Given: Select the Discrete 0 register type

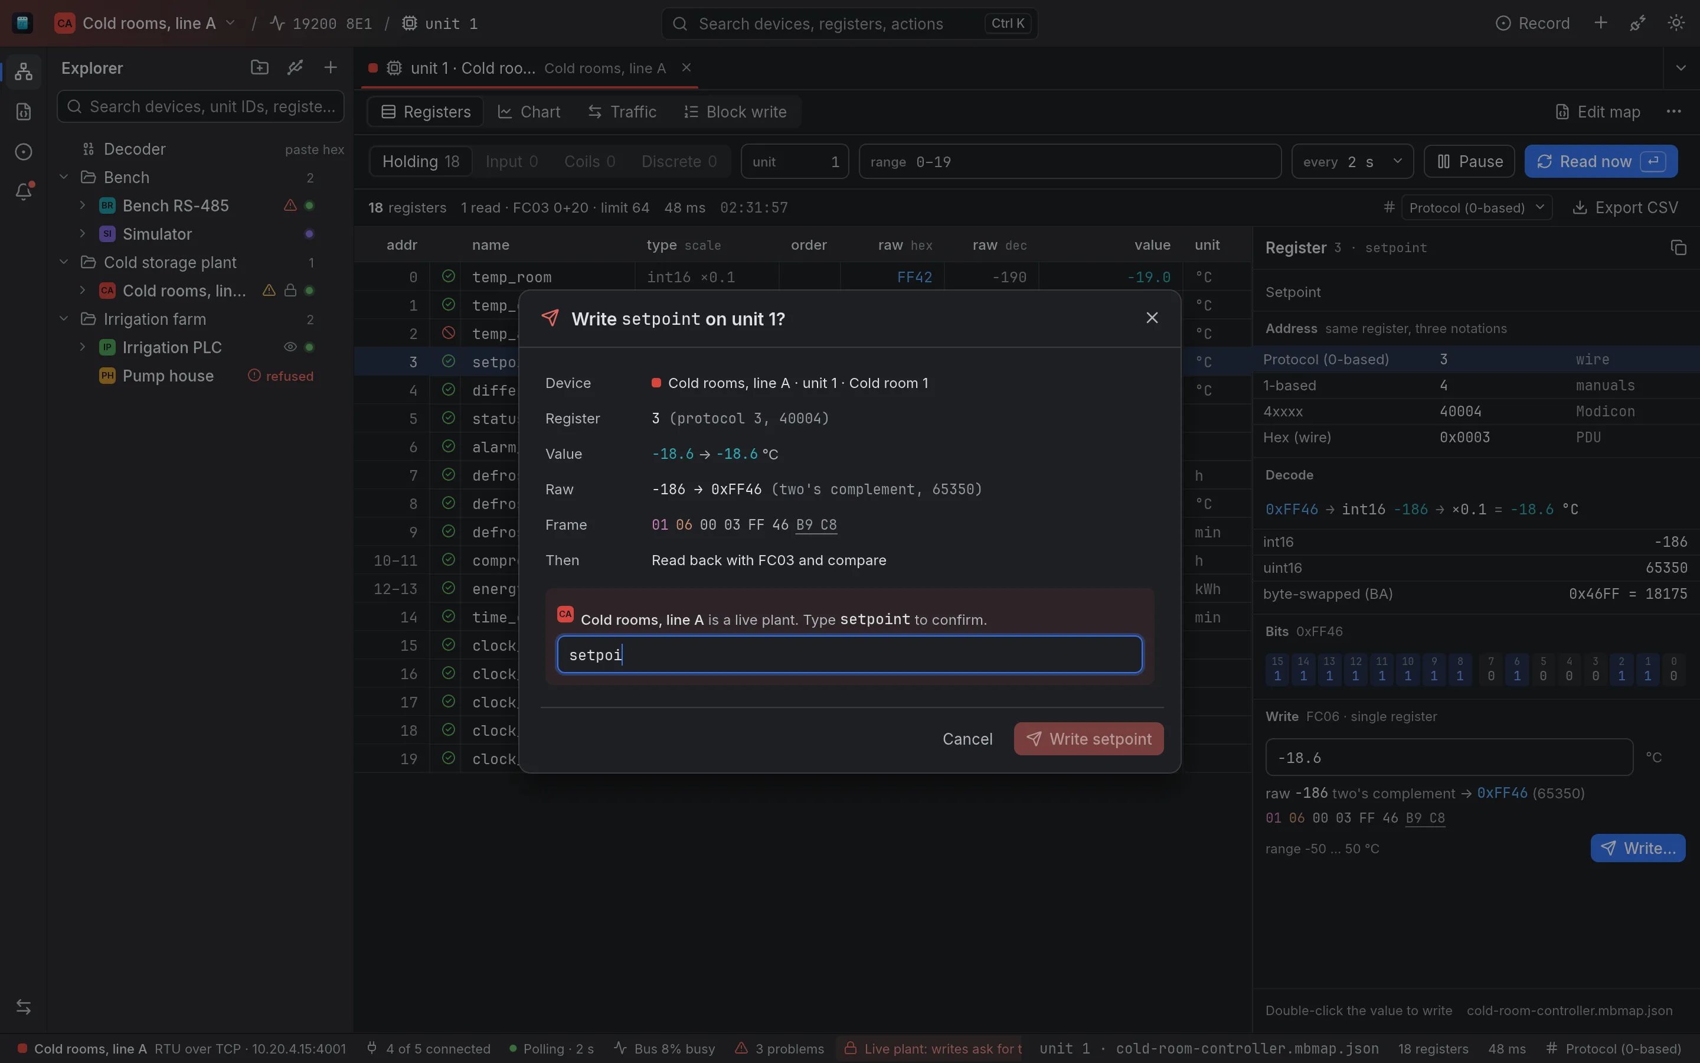Looking at the screenshot, I should [x=679, y=162].
